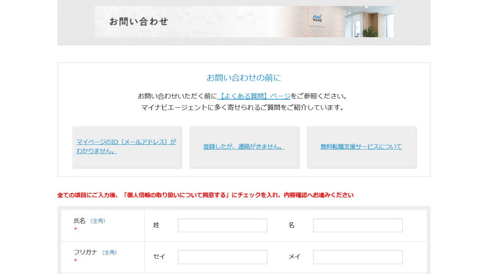Focus the メイ furigana input field
The image size is (487, 274).
(358, 257)
